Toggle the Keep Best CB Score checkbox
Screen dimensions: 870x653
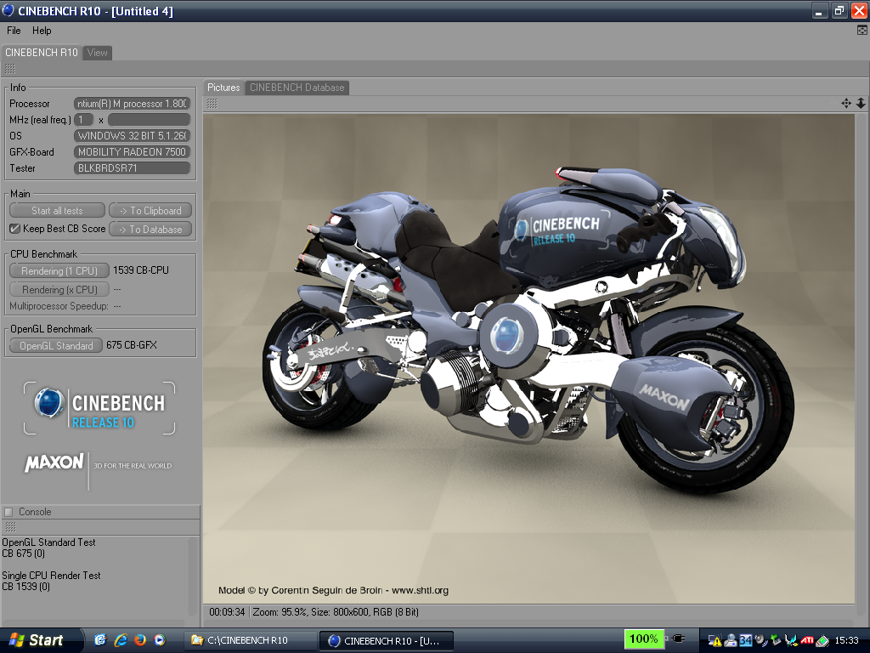pyautogui.click(x=15, y=229)
